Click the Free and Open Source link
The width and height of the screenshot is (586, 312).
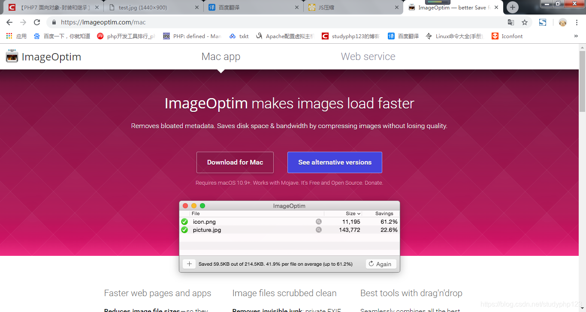pos(336,183)
